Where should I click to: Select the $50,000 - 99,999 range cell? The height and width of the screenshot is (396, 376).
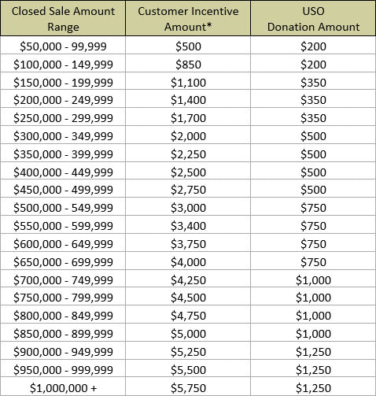(x=63, y=46)
